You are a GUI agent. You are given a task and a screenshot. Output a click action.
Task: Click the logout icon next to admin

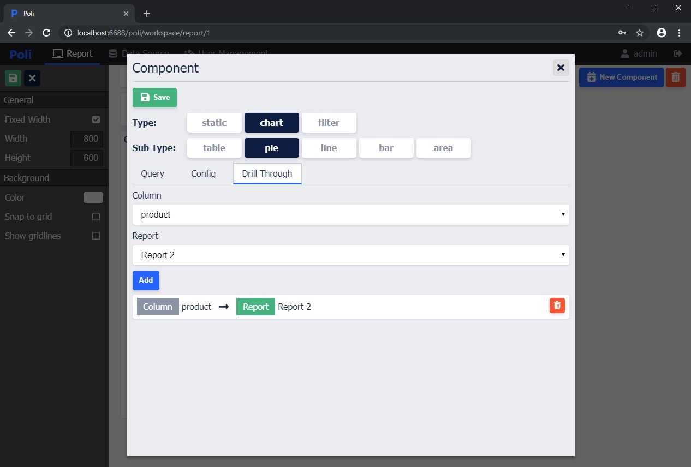(678, 53)
